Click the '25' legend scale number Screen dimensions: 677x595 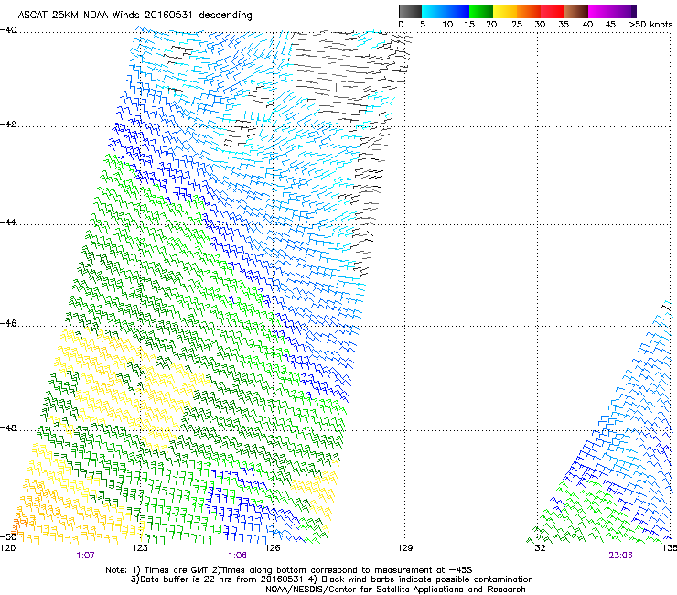coord(516,25)
